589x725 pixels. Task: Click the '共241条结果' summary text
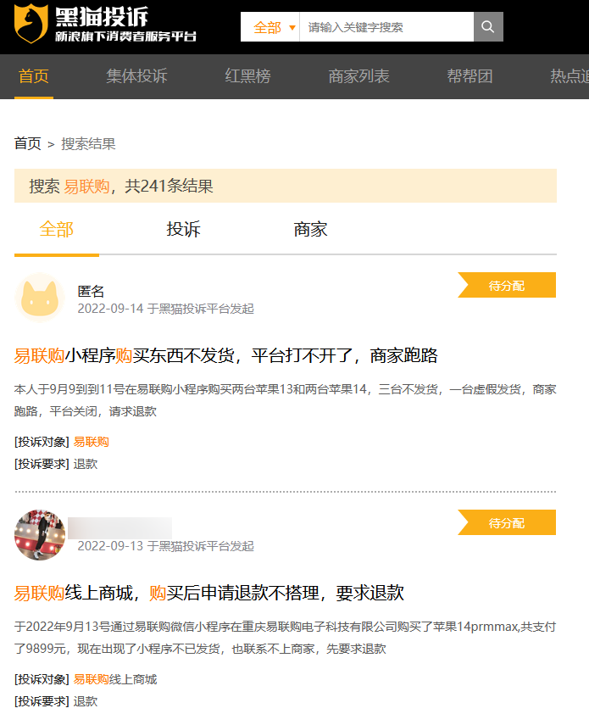coord(169,186)
